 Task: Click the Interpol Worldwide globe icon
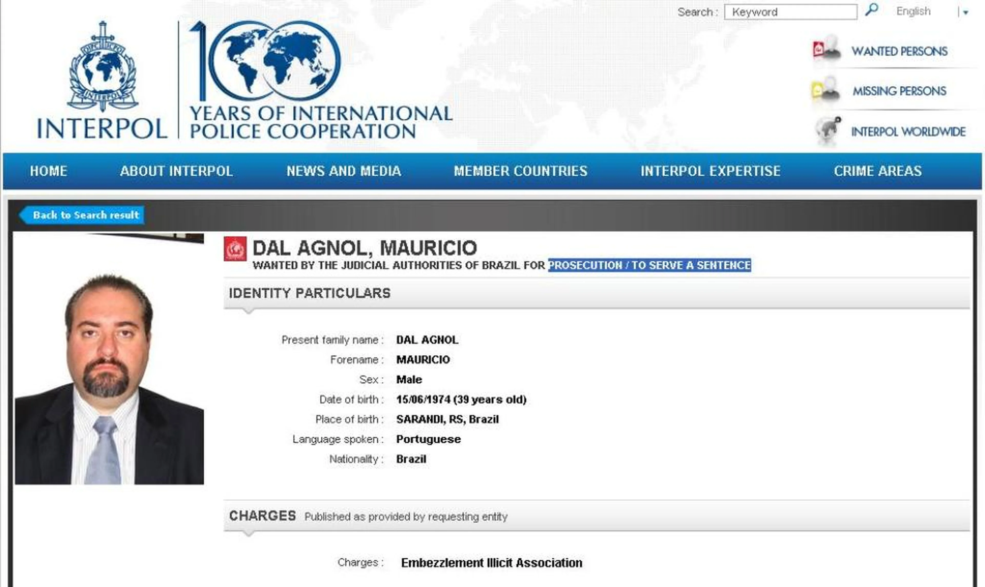[x=828, y=131]
